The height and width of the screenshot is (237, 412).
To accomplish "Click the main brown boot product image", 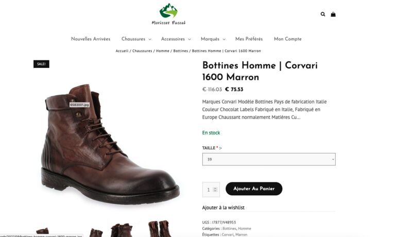I will point(110,144).
